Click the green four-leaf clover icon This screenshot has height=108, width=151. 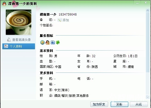(58, 42)
